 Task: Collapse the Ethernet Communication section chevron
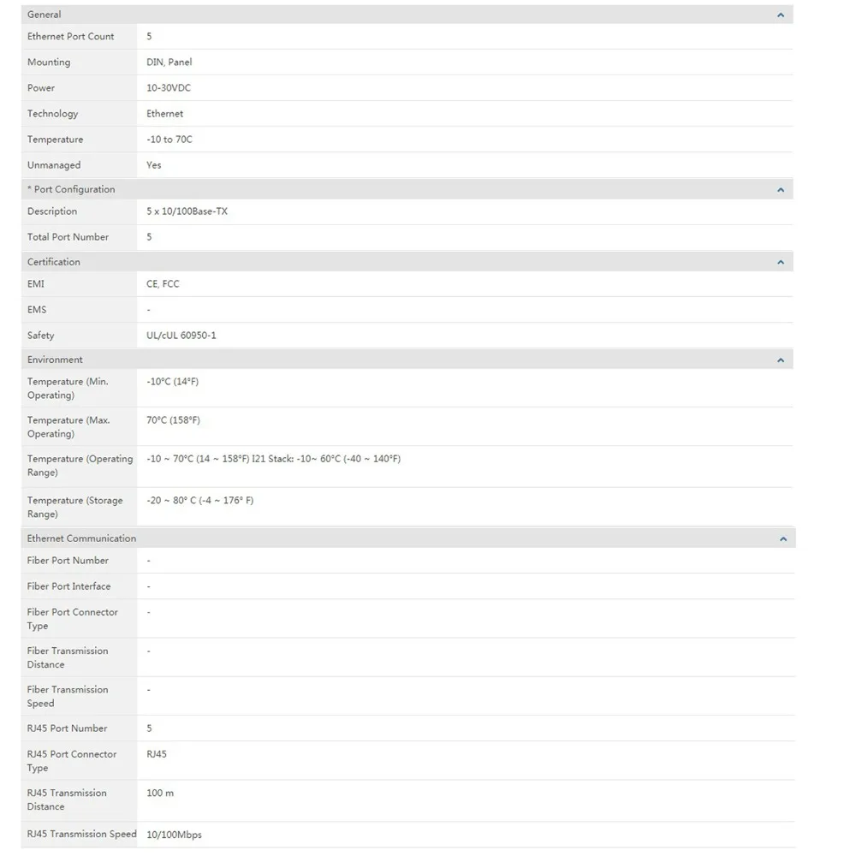pos(783,538)
